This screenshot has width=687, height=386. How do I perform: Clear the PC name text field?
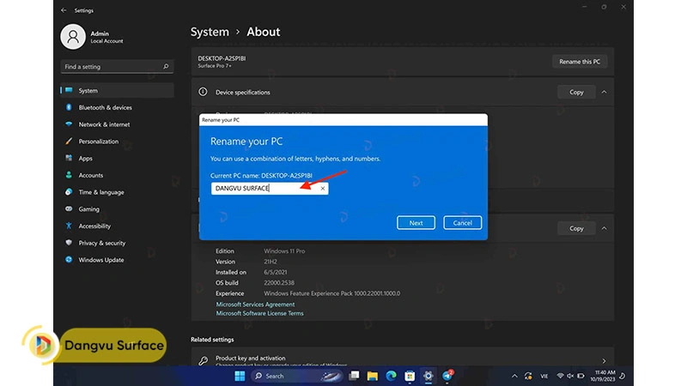(323, 188)
